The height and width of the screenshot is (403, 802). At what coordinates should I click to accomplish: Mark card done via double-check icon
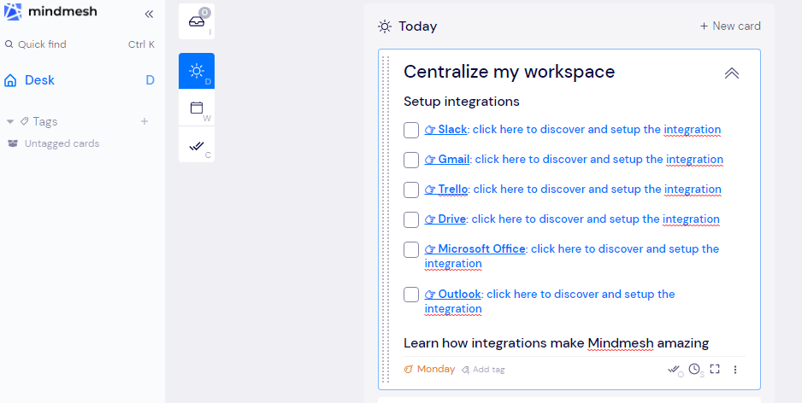pos(674,369)
